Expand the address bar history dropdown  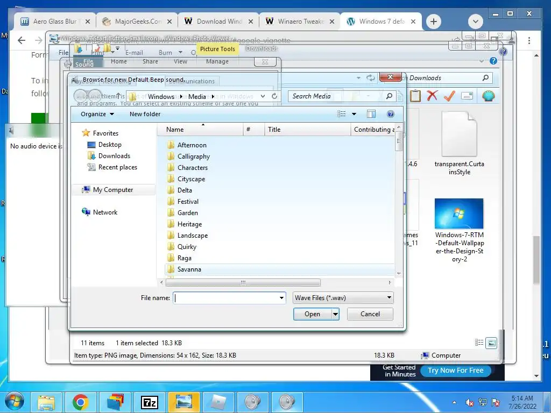point(263,96)
